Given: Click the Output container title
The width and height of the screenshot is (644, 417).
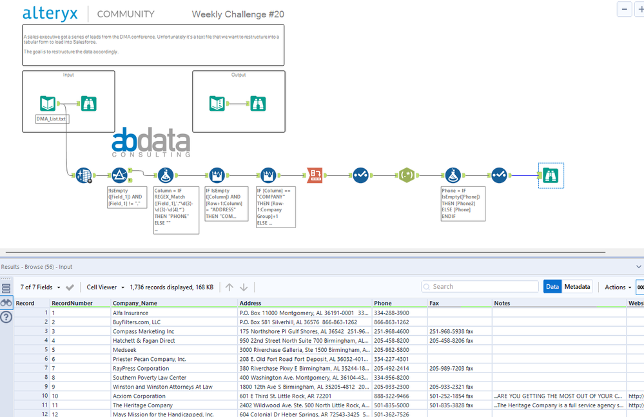Looking at the screenshot, I should pos(239,75).
